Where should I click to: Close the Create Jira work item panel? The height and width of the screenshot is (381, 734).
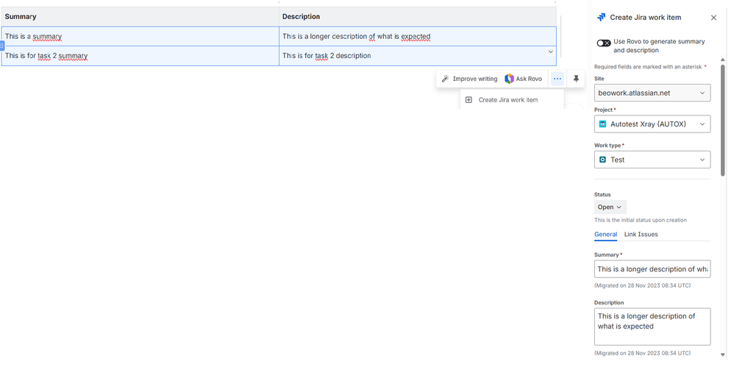coord(713,18)
